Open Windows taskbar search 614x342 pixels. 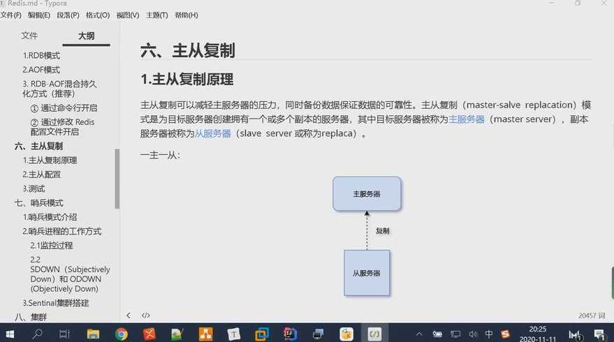pyautogui.click(x=38, y=334)
